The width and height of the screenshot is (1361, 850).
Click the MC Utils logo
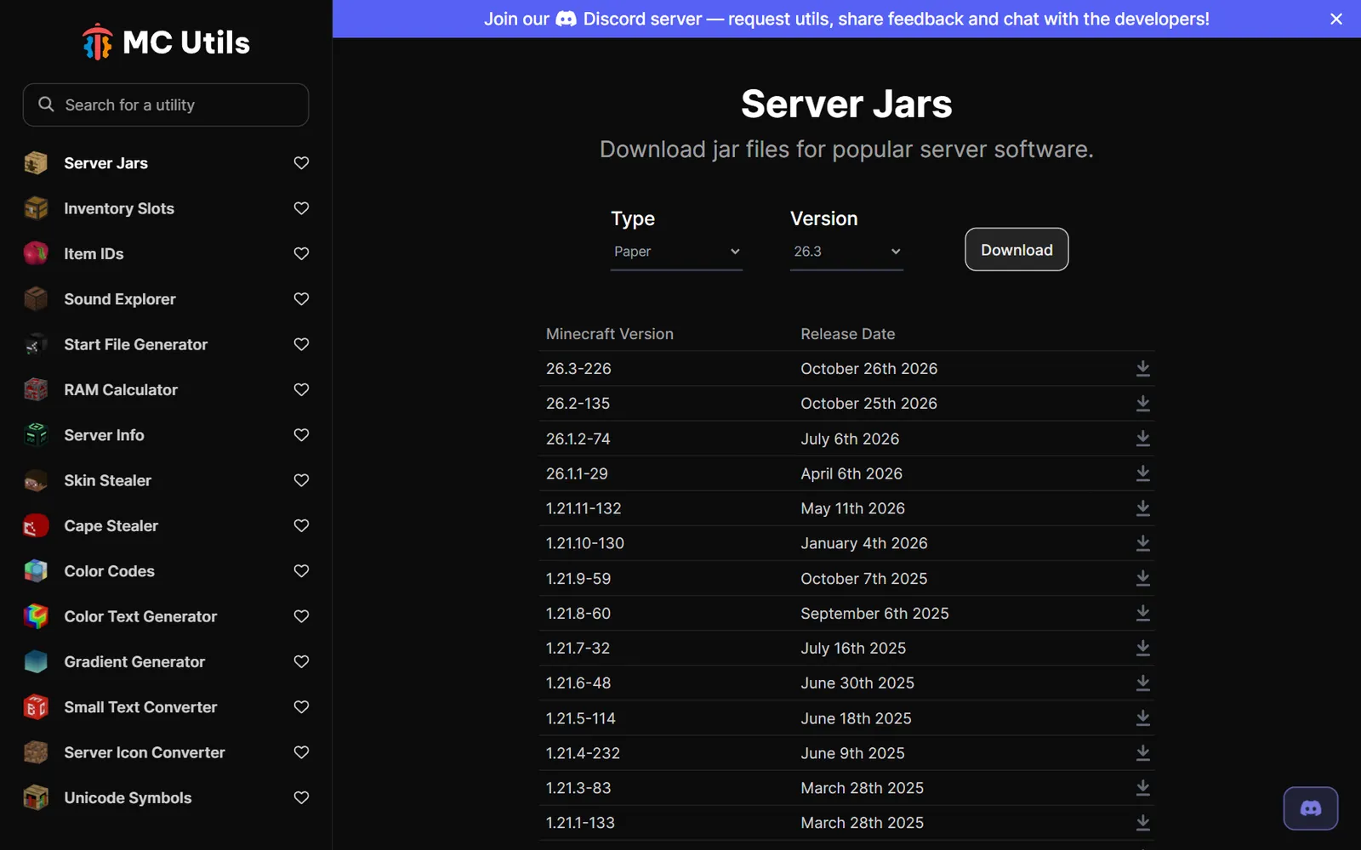click(x=166, y=42)
